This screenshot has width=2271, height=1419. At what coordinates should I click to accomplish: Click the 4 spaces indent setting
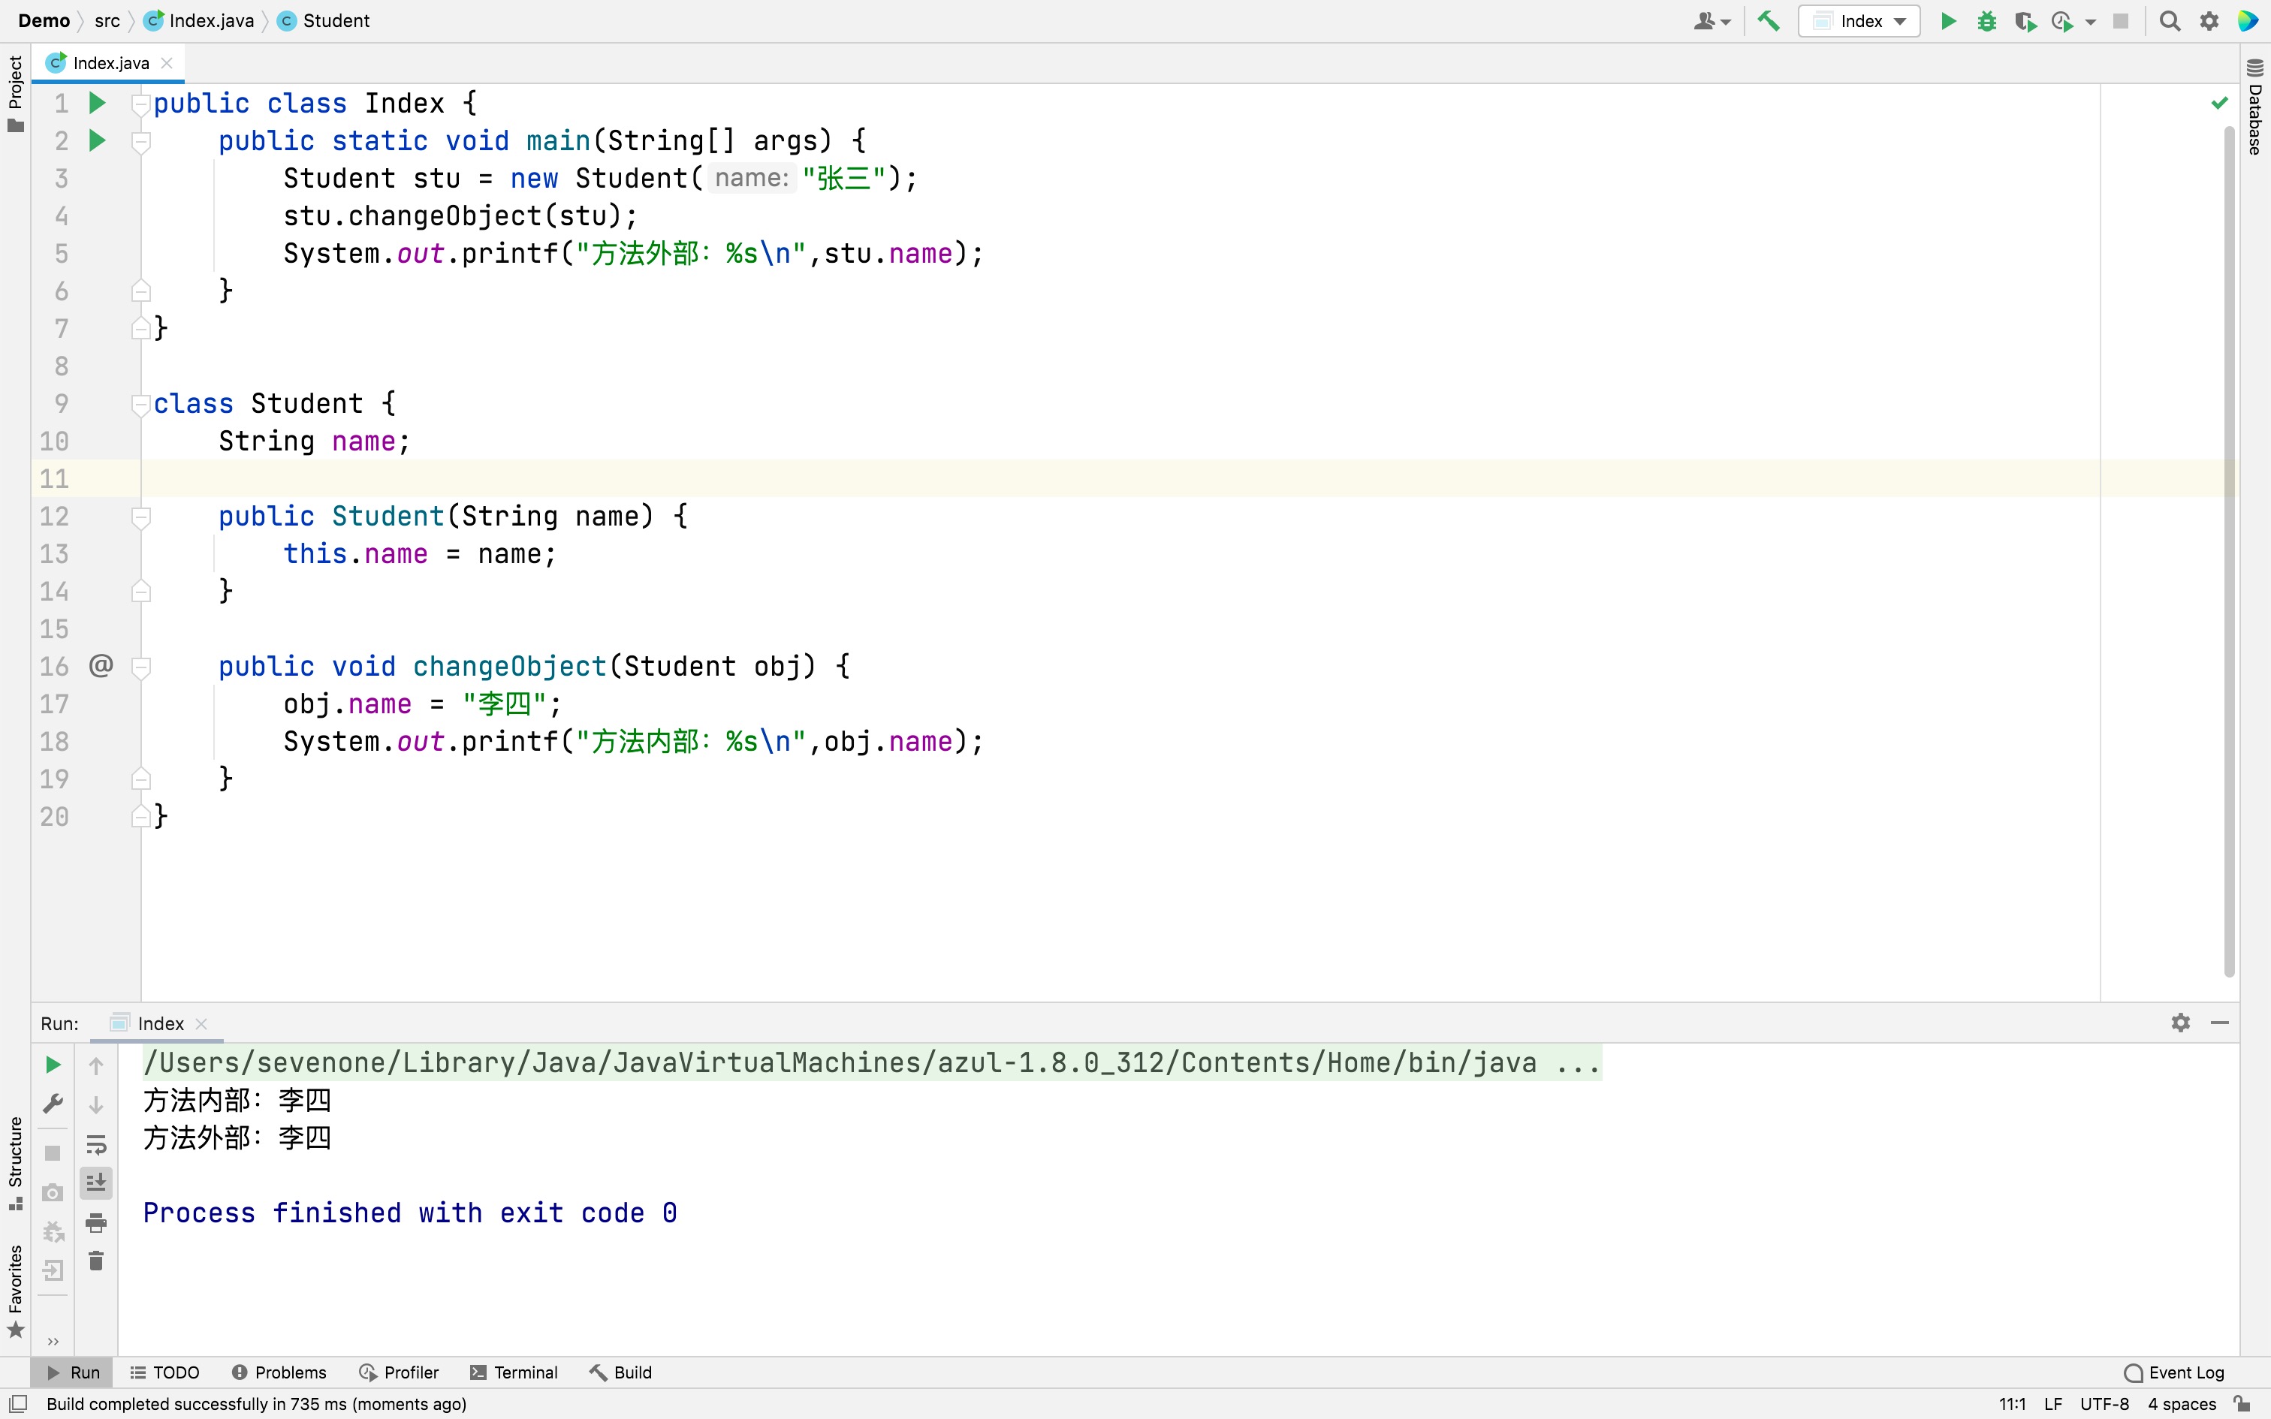click(2181, 1404)
